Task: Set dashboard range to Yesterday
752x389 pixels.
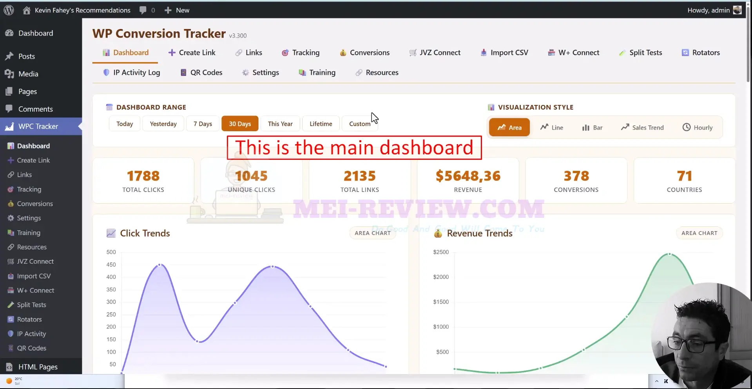Action: 163,124
